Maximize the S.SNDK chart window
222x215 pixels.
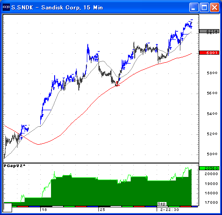coord(204,7)
